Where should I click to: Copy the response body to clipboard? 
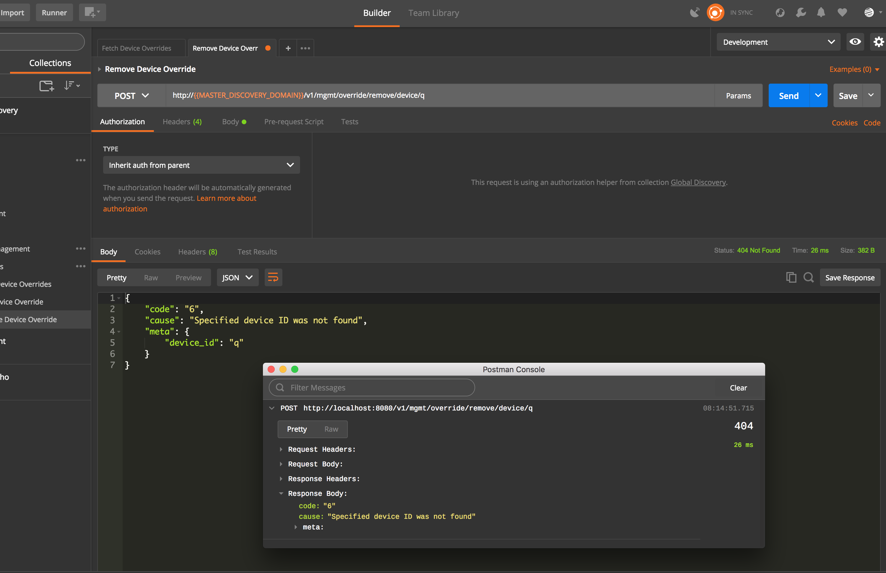click(791, 277)
